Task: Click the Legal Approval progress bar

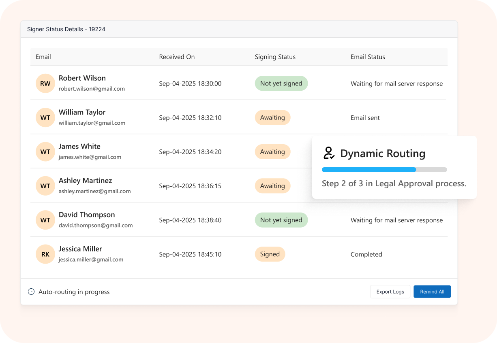Action: (x=384, y=170)
